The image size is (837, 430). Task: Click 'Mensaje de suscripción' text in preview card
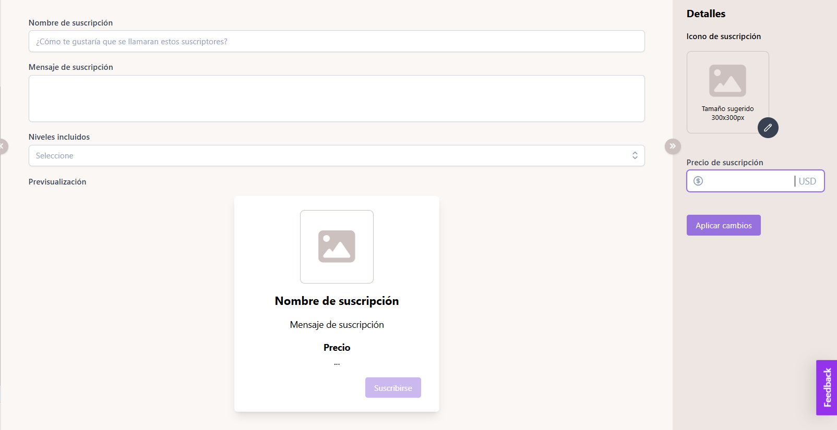[337, 325]
